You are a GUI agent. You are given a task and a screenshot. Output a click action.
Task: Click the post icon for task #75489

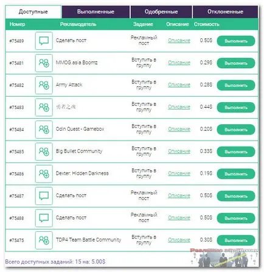pyautogui.click(x=44, y=41)
